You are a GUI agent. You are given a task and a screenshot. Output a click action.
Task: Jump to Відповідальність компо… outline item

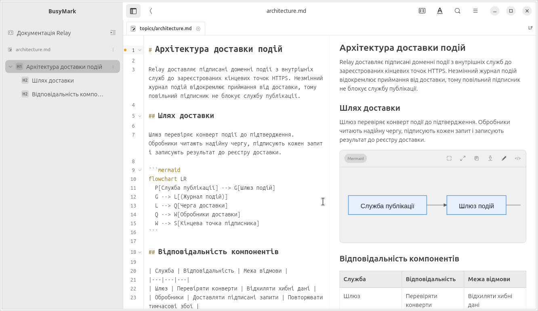coord(67,94)
